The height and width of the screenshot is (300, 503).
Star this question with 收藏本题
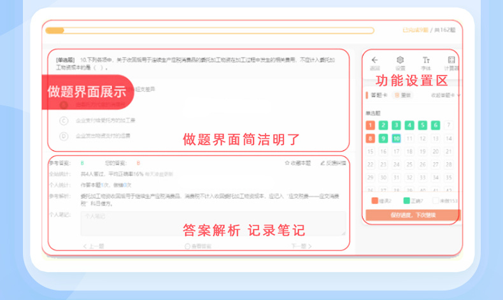pyautogui.click(x=298, y=163)
